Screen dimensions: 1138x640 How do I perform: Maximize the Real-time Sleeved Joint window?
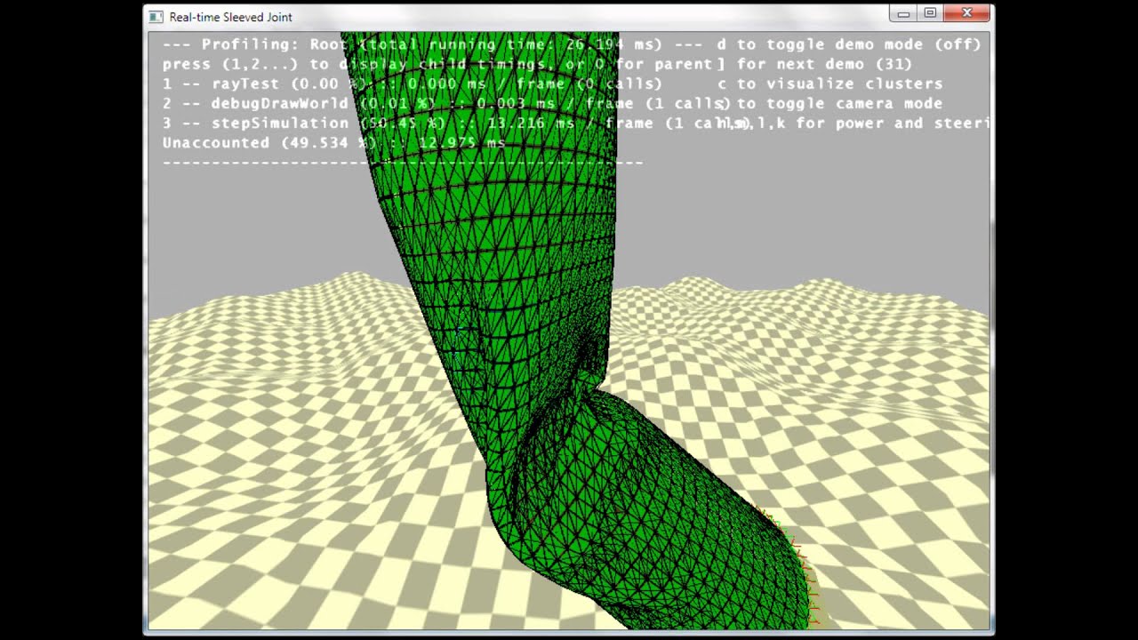coord(930,13)
